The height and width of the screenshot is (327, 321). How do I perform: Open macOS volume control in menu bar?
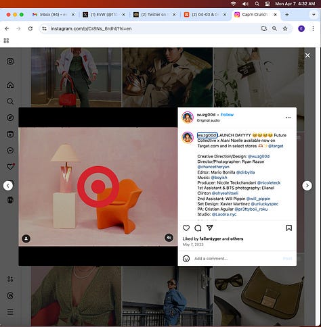click(x=245, y=4)
